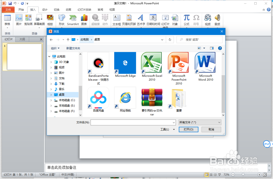Insert a 视频 video

207,20
